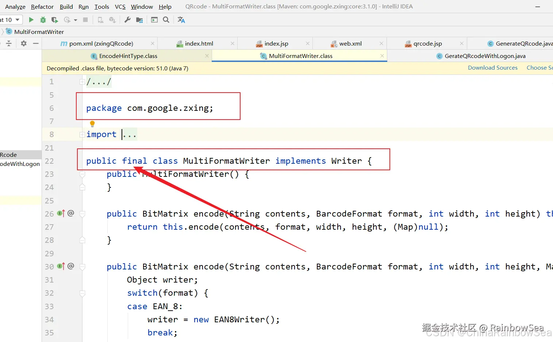Close the index.html tab
The image size is (553, 342).
tap(233, 43)
